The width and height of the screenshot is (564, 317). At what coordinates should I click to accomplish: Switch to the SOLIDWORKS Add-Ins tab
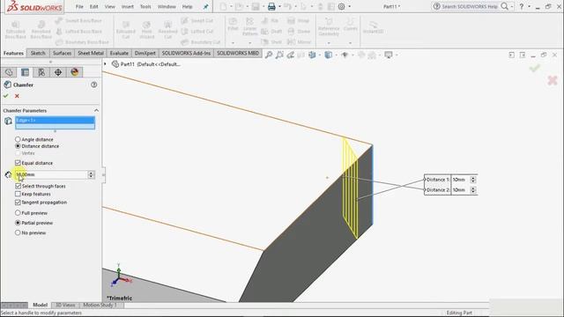tap(186, 53)
